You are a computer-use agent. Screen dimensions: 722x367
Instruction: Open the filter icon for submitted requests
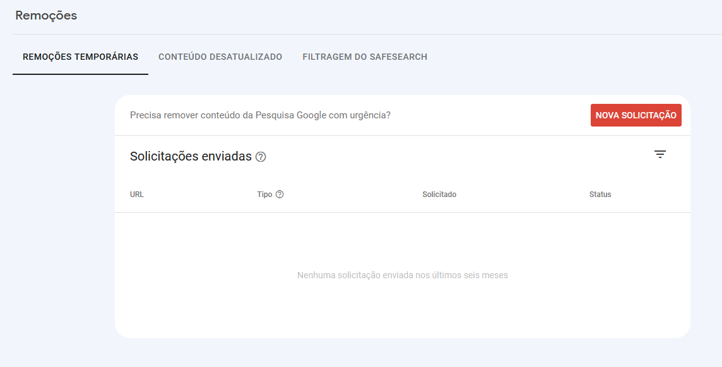[x=660, y=154]
